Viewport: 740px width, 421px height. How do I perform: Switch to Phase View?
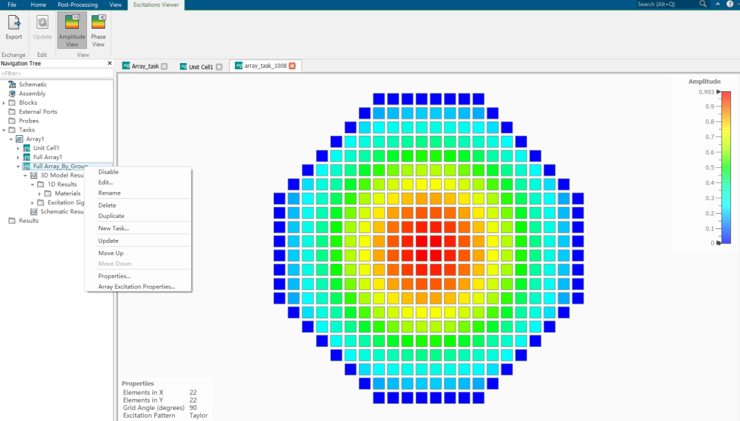click(x=99, y=30)
